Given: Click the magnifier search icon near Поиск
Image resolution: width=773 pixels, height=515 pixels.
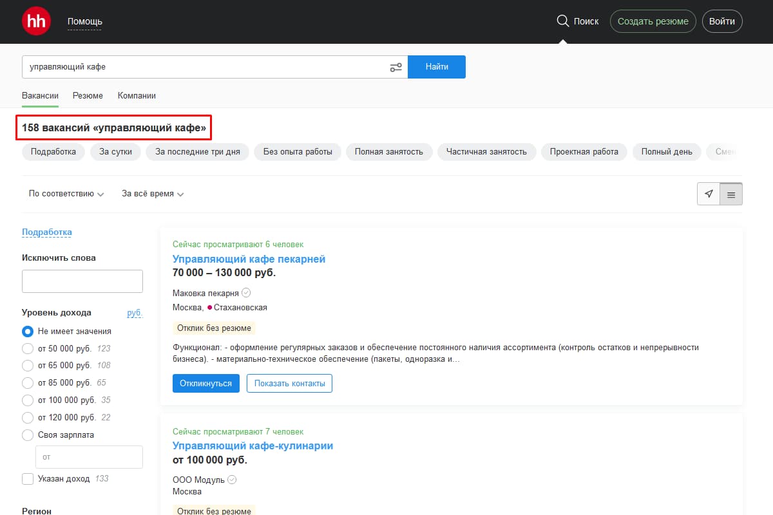Looking at the screenshot, I should pyautogui.click(x=563, y=21).
